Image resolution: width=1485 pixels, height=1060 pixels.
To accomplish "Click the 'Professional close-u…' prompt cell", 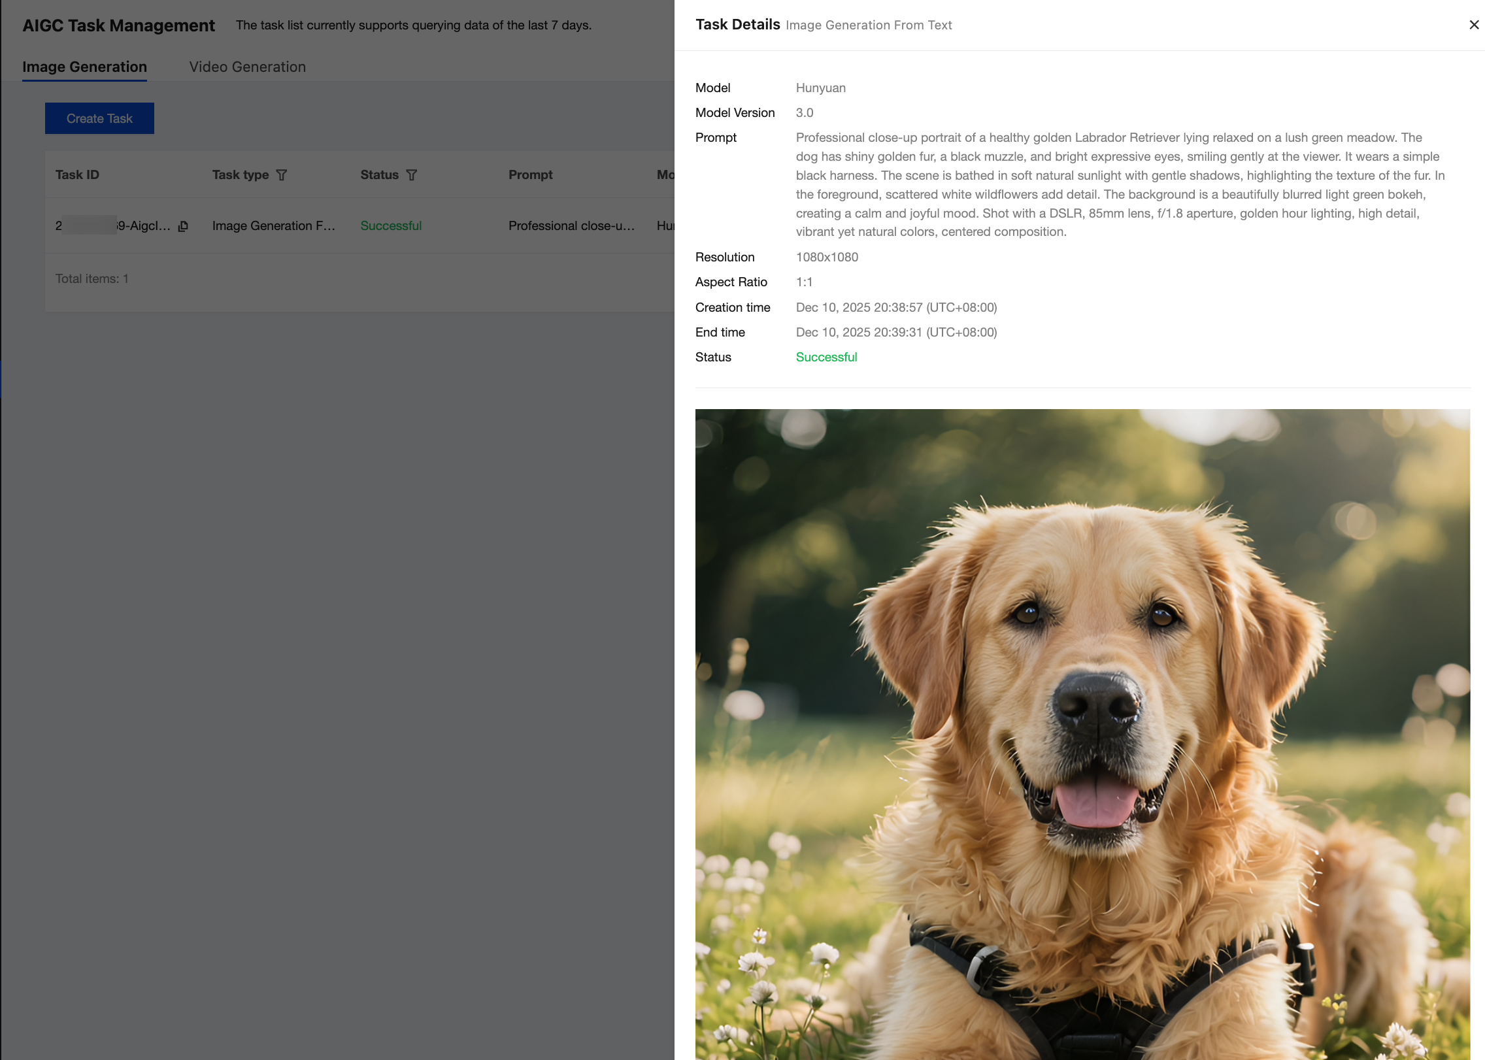I will tap(571, 226).
